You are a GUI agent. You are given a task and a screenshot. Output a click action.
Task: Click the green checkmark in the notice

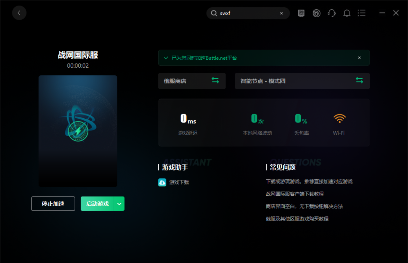coord(166,58)
